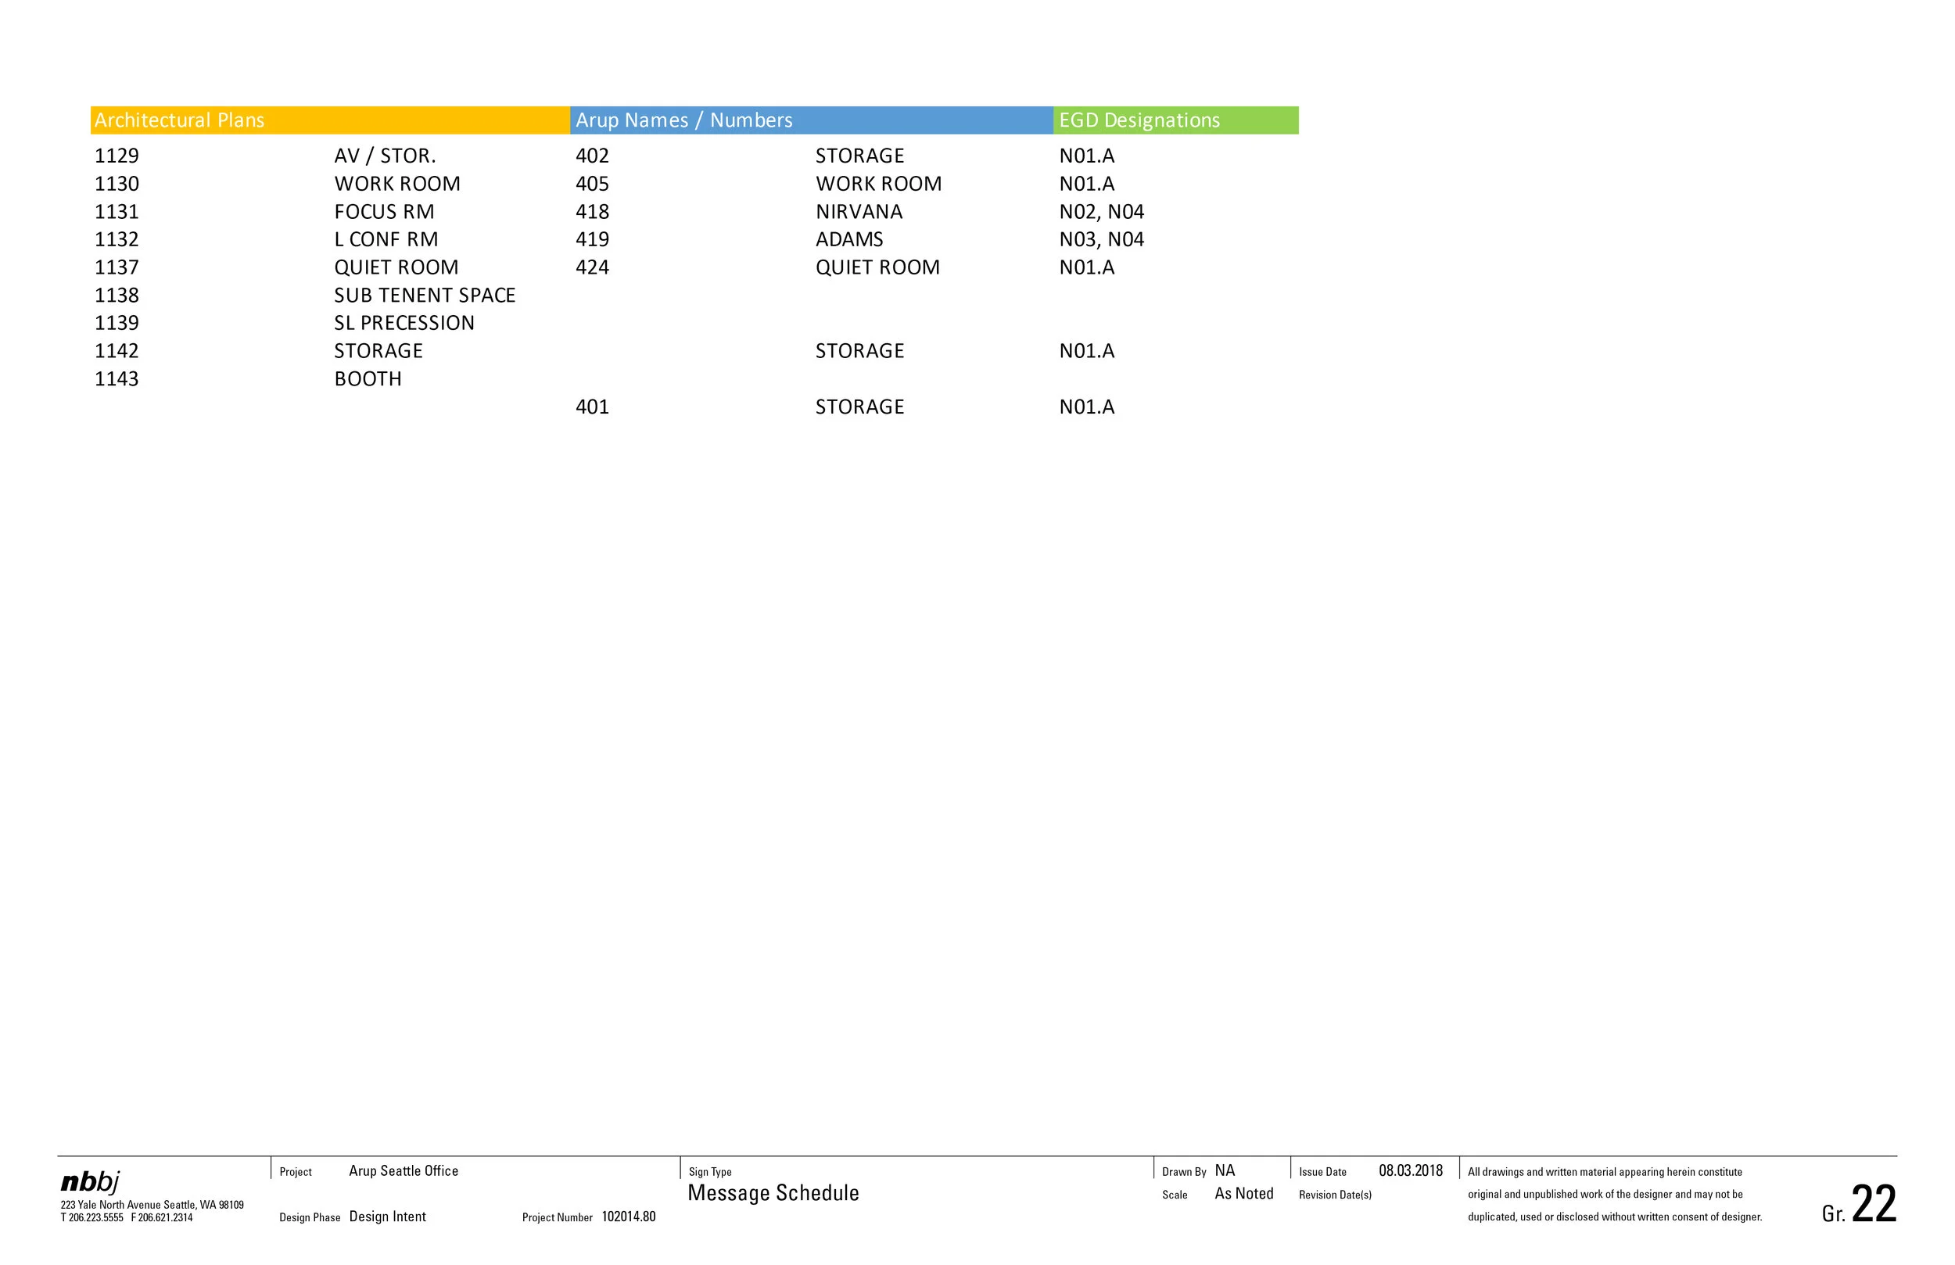
Task: Click the drawn-by value "NA"
Action: tap(1225, 1170)
